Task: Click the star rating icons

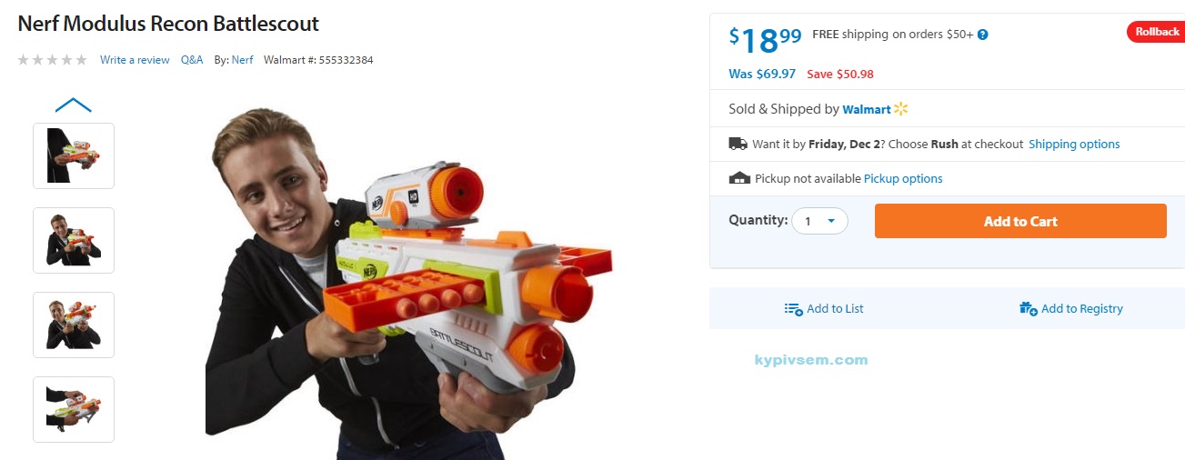Action: tap(53, 60)
